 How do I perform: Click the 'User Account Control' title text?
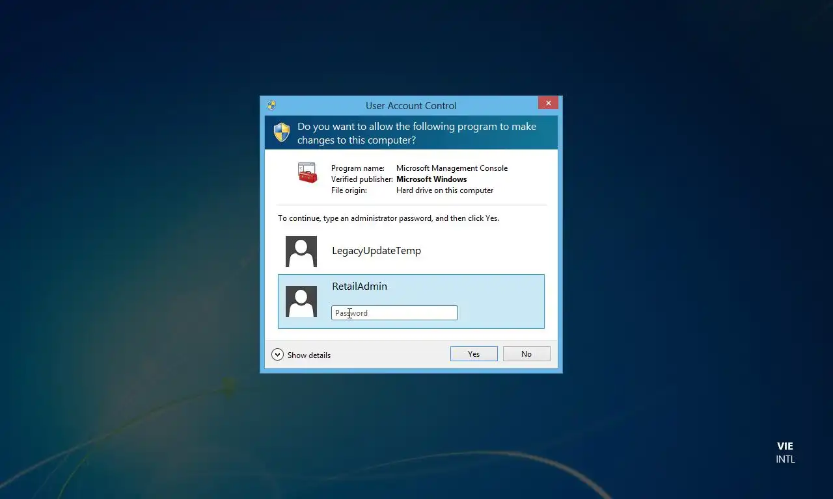411,105
